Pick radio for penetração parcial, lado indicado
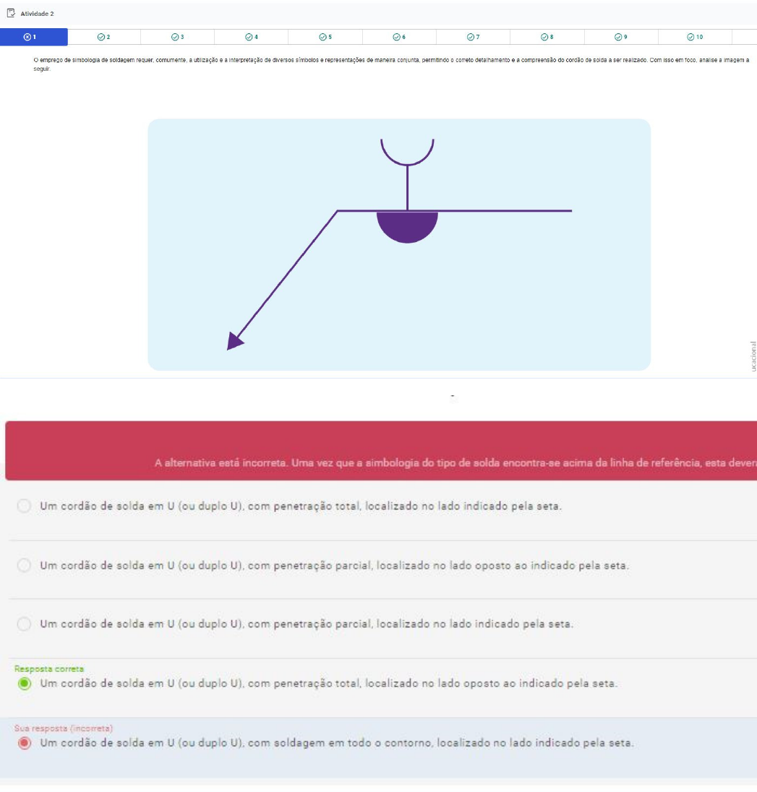757x792 pixels. (24, 624)
